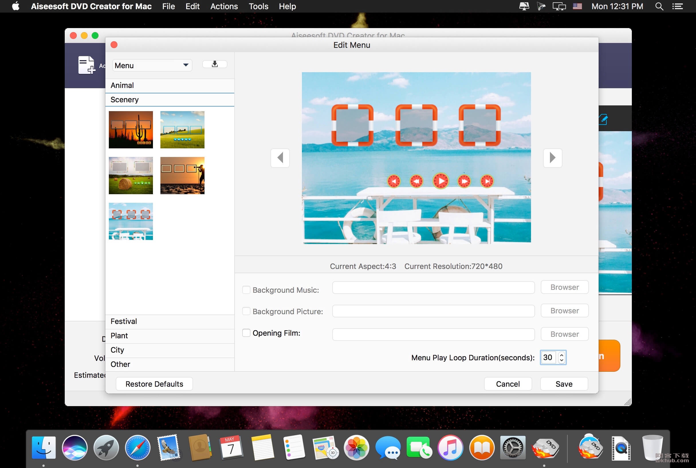Screen dimensions: 696x468
Task: Click the fast-forward red preview button
Action: pos(464,181)
